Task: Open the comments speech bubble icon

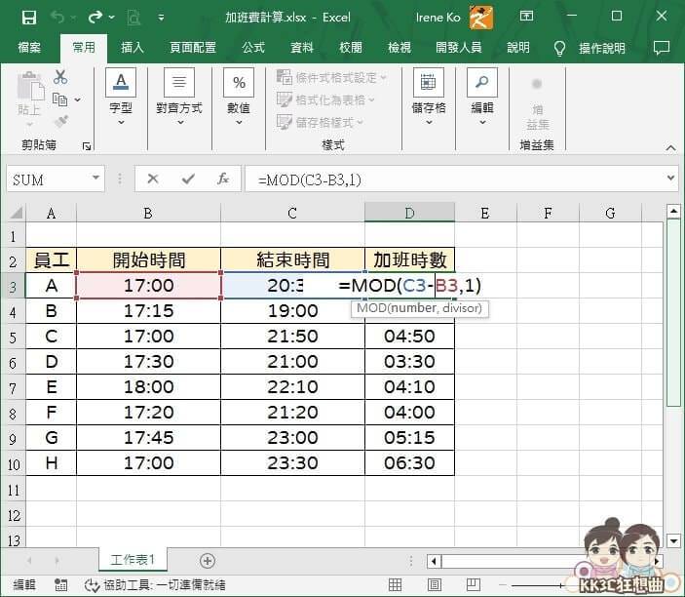Action: (661, 48)
